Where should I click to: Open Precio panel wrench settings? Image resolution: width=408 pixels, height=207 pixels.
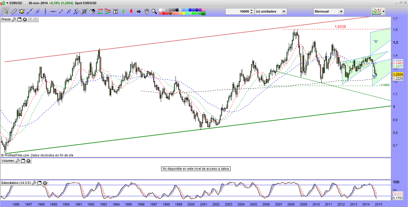point(14,19)
